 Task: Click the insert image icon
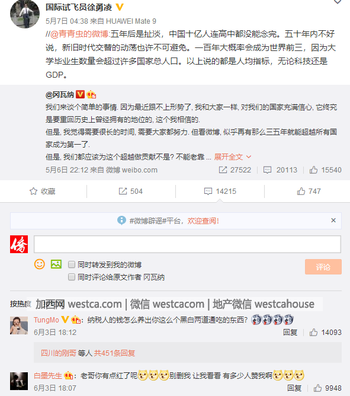pyautogui.click(x=56, y=264)
